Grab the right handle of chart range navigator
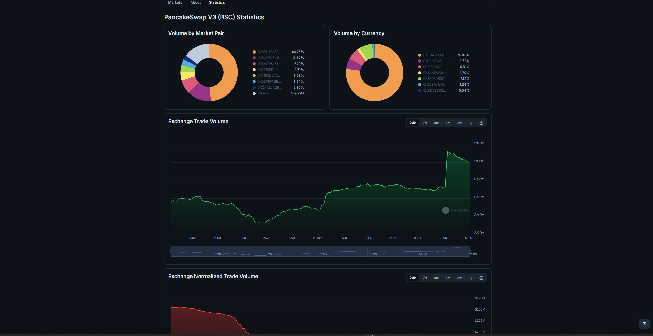The width and height of the screenshot is (653, 336). (x=470, y=251)
